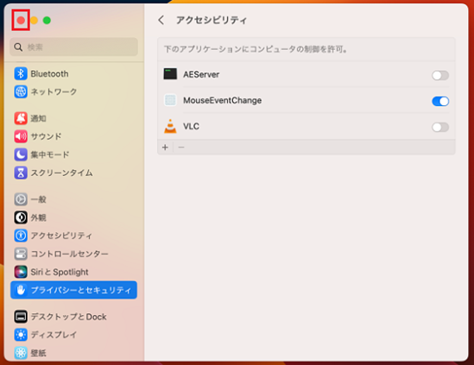Open デスクトップと Dock settings
The width and height of the screenshot is (474, 365).
pyautogui.click(x=73, y=317)
